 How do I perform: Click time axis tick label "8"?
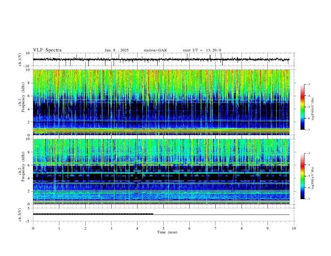(x=242, y=228)
